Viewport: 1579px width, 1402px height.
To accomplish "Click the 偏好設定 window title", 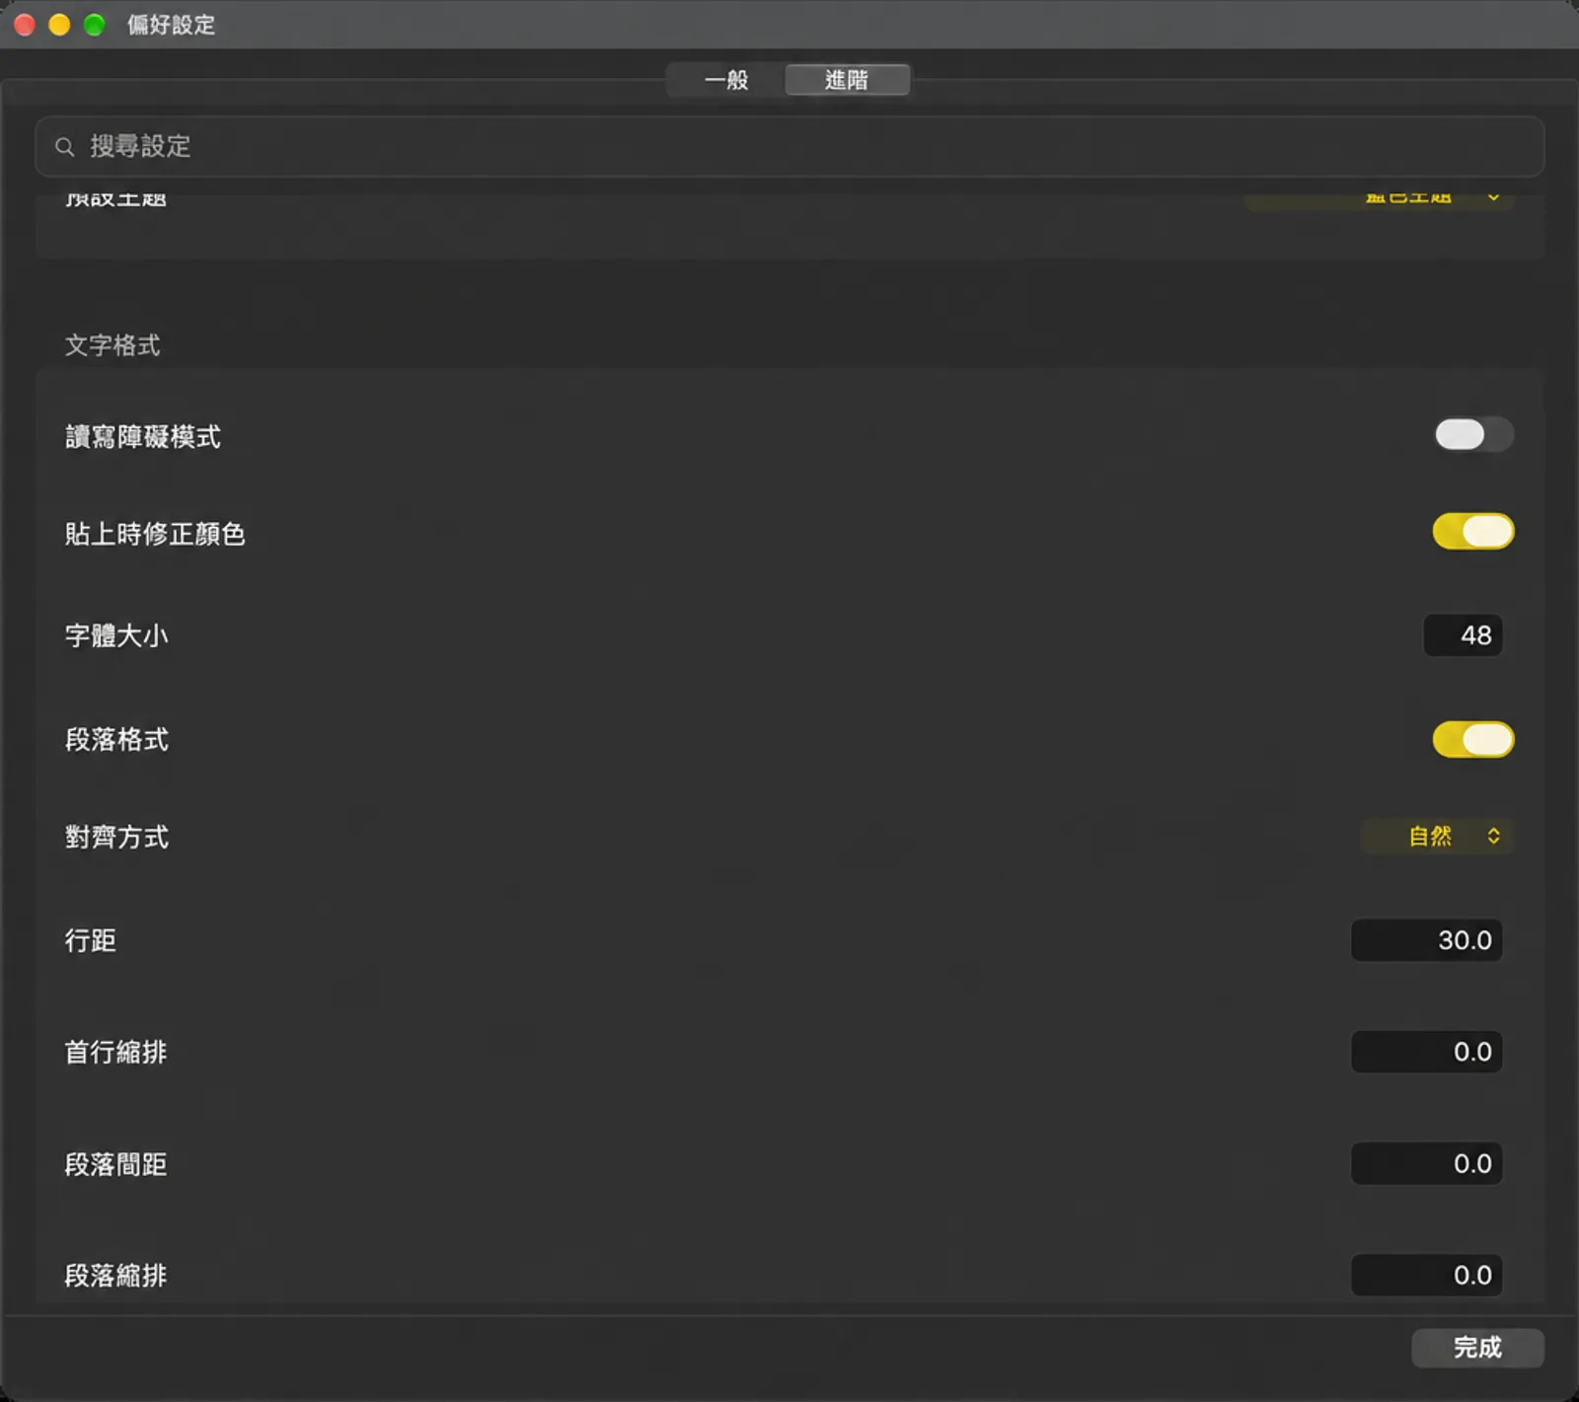I will (x=171, y=25).
